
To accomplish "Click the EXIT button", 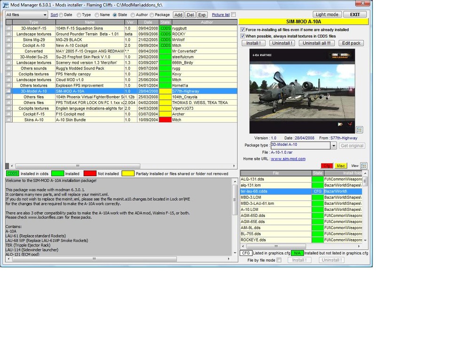I will [355, 15].
